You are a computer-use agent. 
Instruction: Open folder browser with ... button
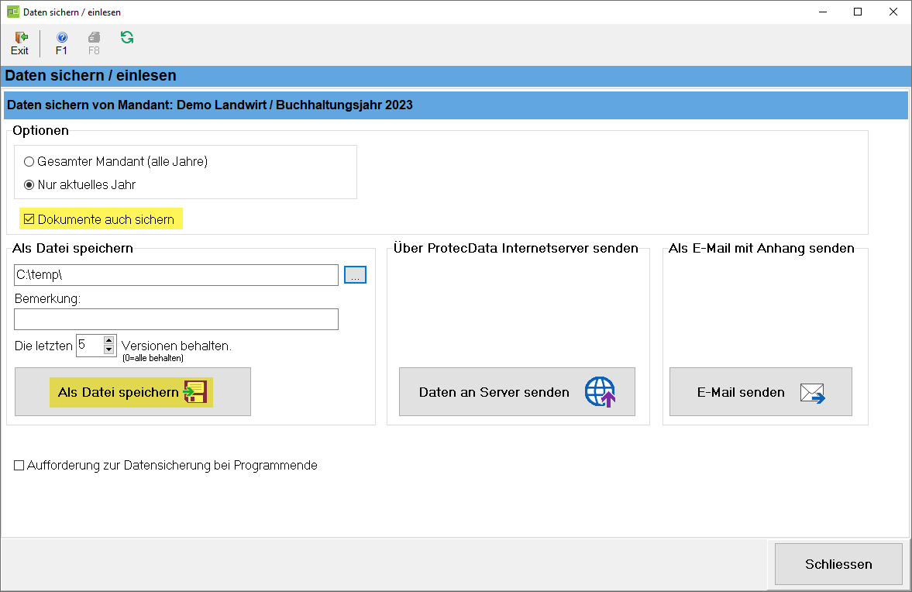point(355,275)
